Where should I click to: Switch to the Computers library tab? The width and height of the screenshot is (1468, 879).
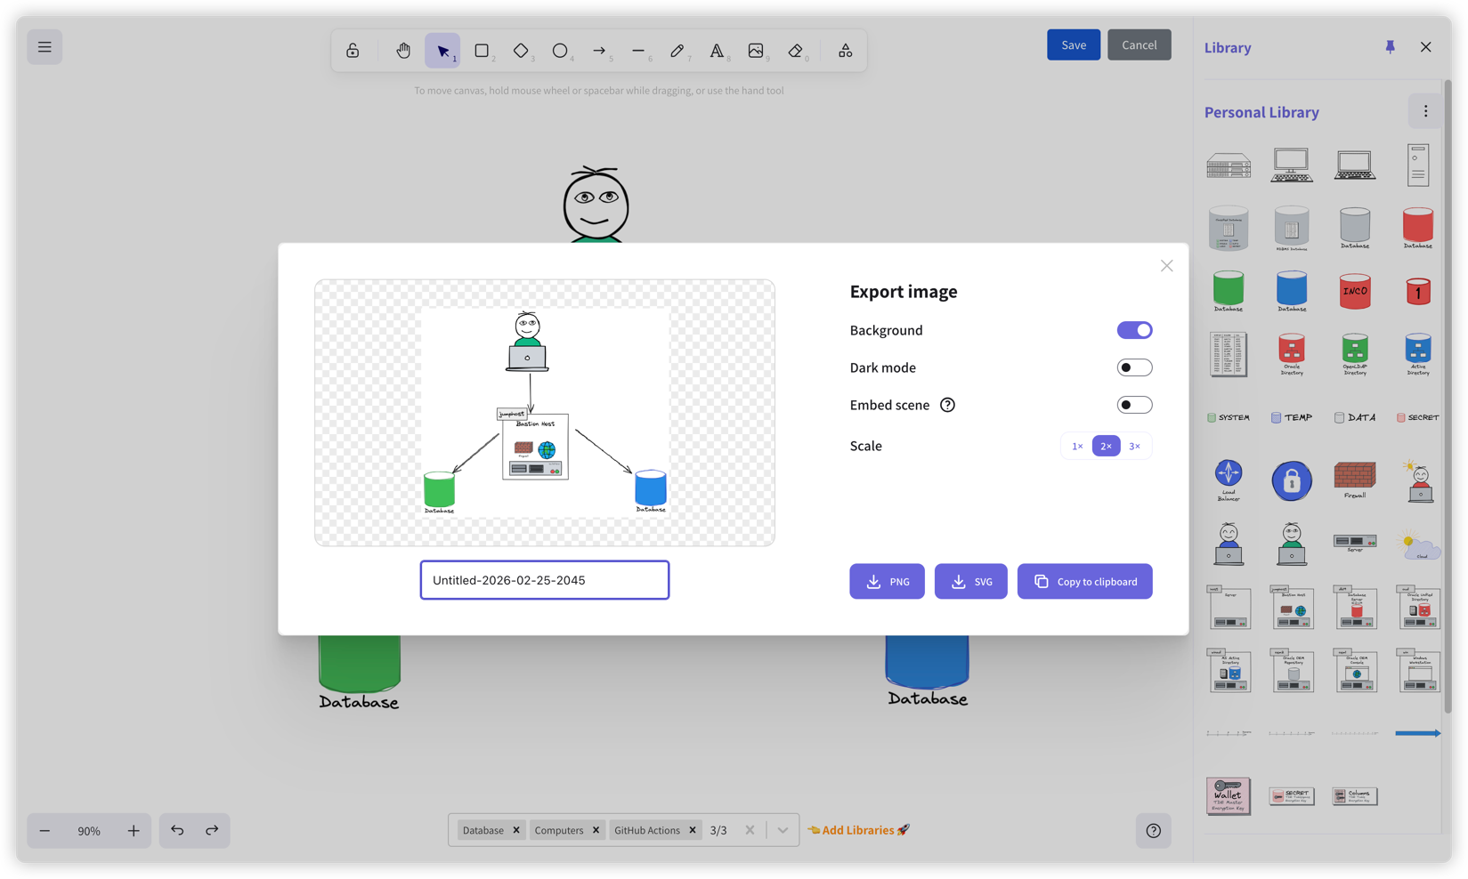click(x=559, y=829)
